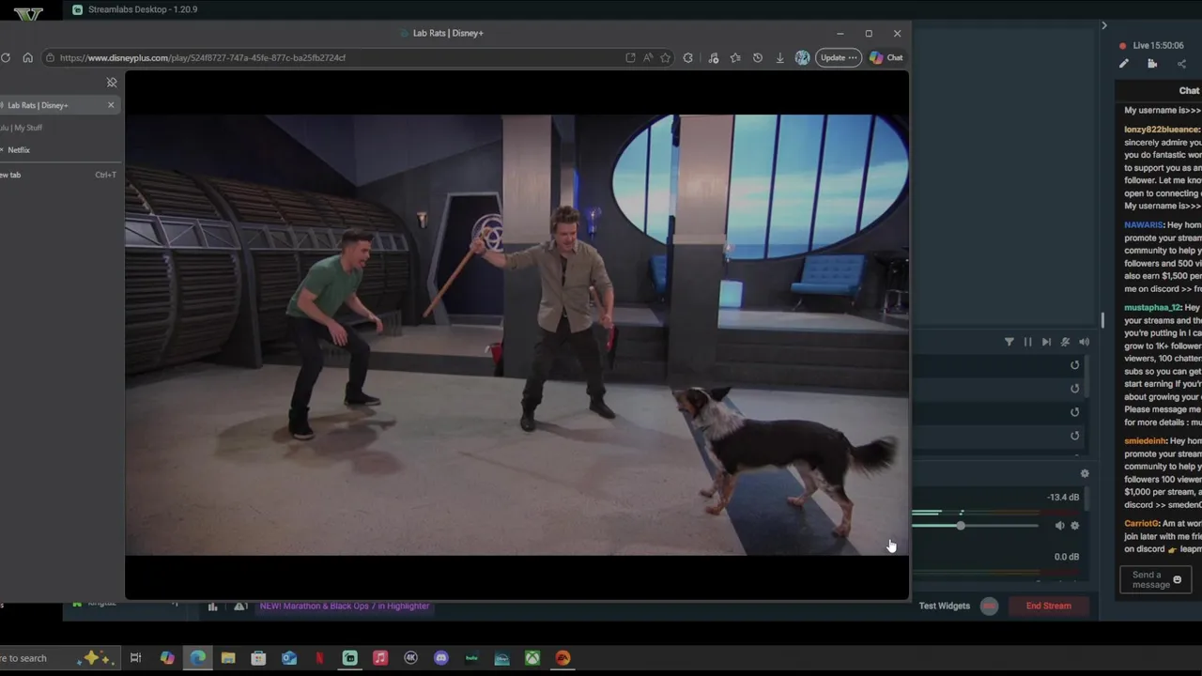Skip the current alert in Streamlabs
The width and height of the screenshot is (1202, 676).
(1046, 343)
